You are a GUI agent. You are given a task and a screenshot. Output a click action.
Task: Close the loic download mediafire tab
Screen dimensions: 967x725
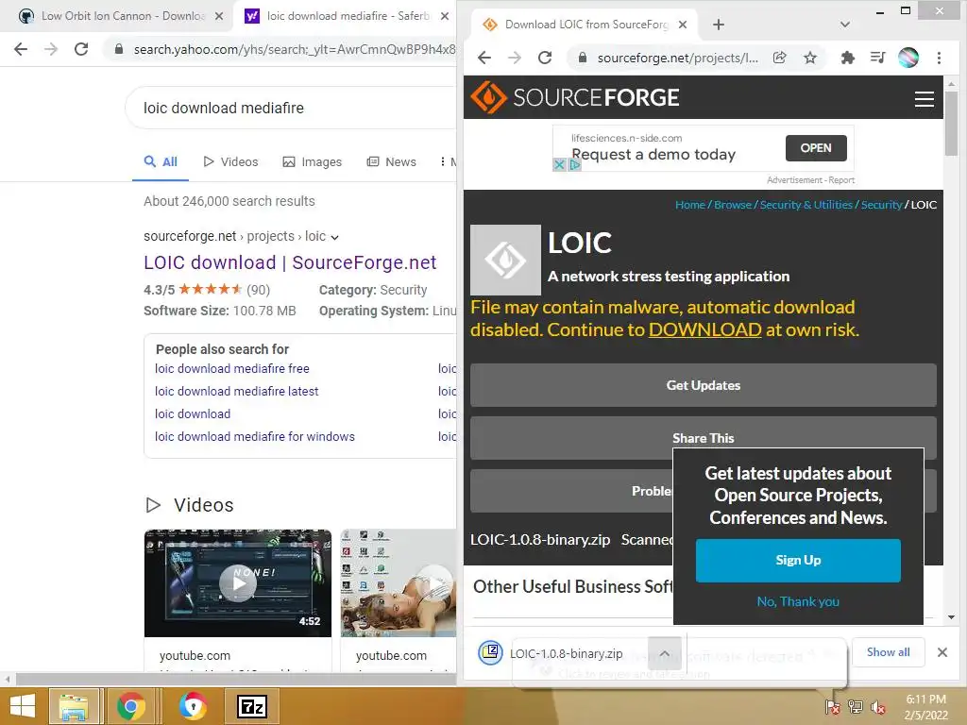tap(445, 16)
